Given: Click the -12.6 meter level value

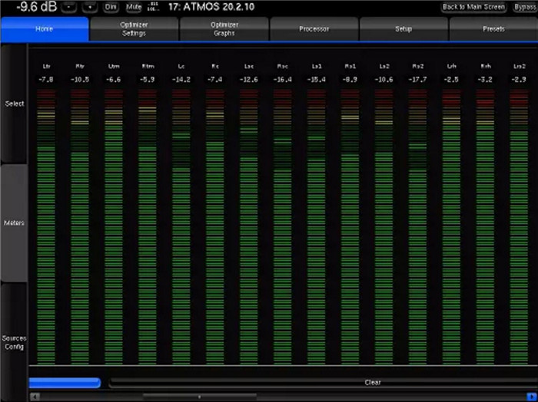Looking at the screenshot, I should point(249,80).
